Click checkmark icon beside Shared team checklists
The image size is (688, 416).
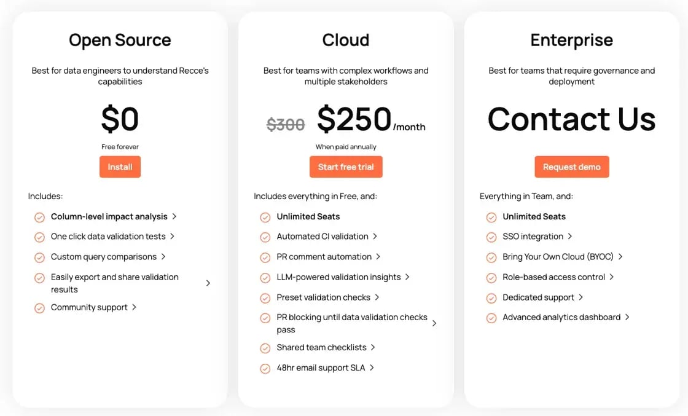[265, 348]
